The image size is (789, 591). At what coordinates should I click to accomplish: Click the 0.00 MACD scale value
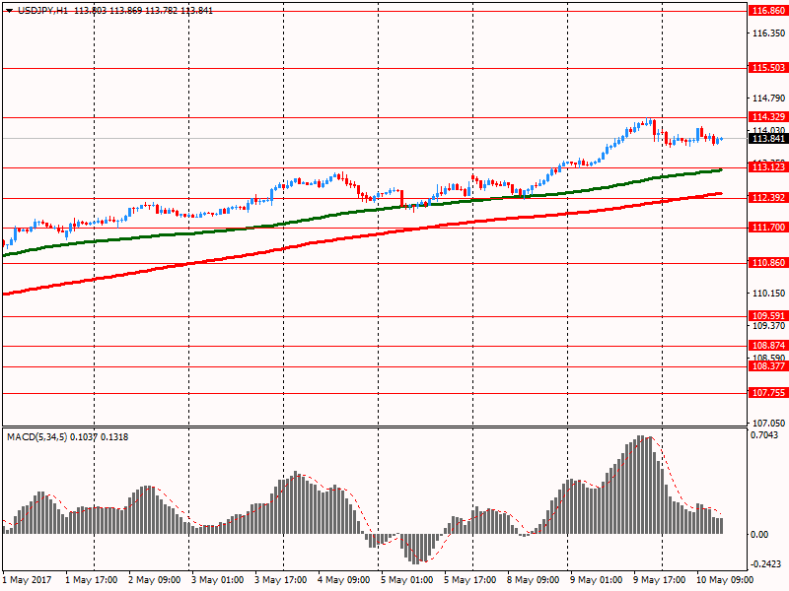tap(759, 535)
